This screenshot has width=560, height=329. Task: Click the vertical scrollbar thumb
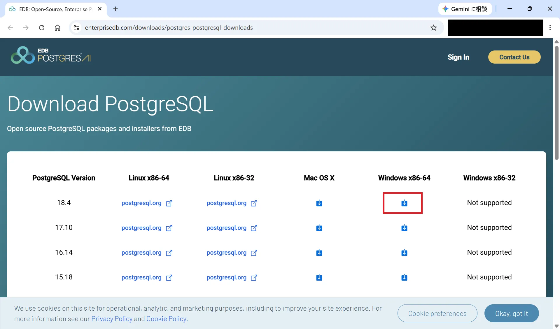[556, 103]
